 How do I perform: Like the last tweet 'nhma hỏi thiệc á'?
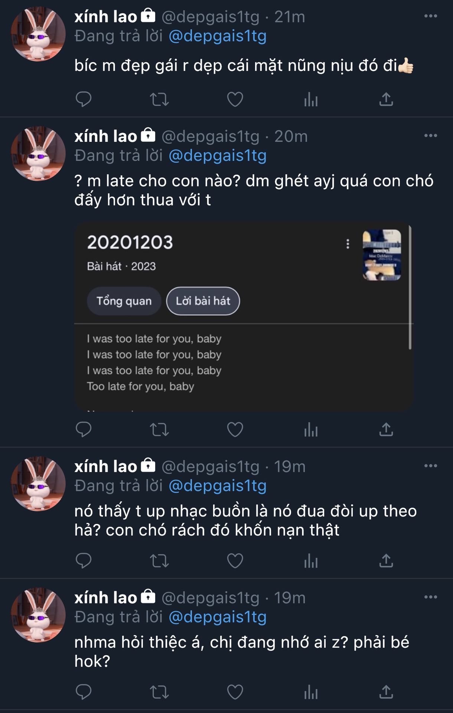point(235,692)
